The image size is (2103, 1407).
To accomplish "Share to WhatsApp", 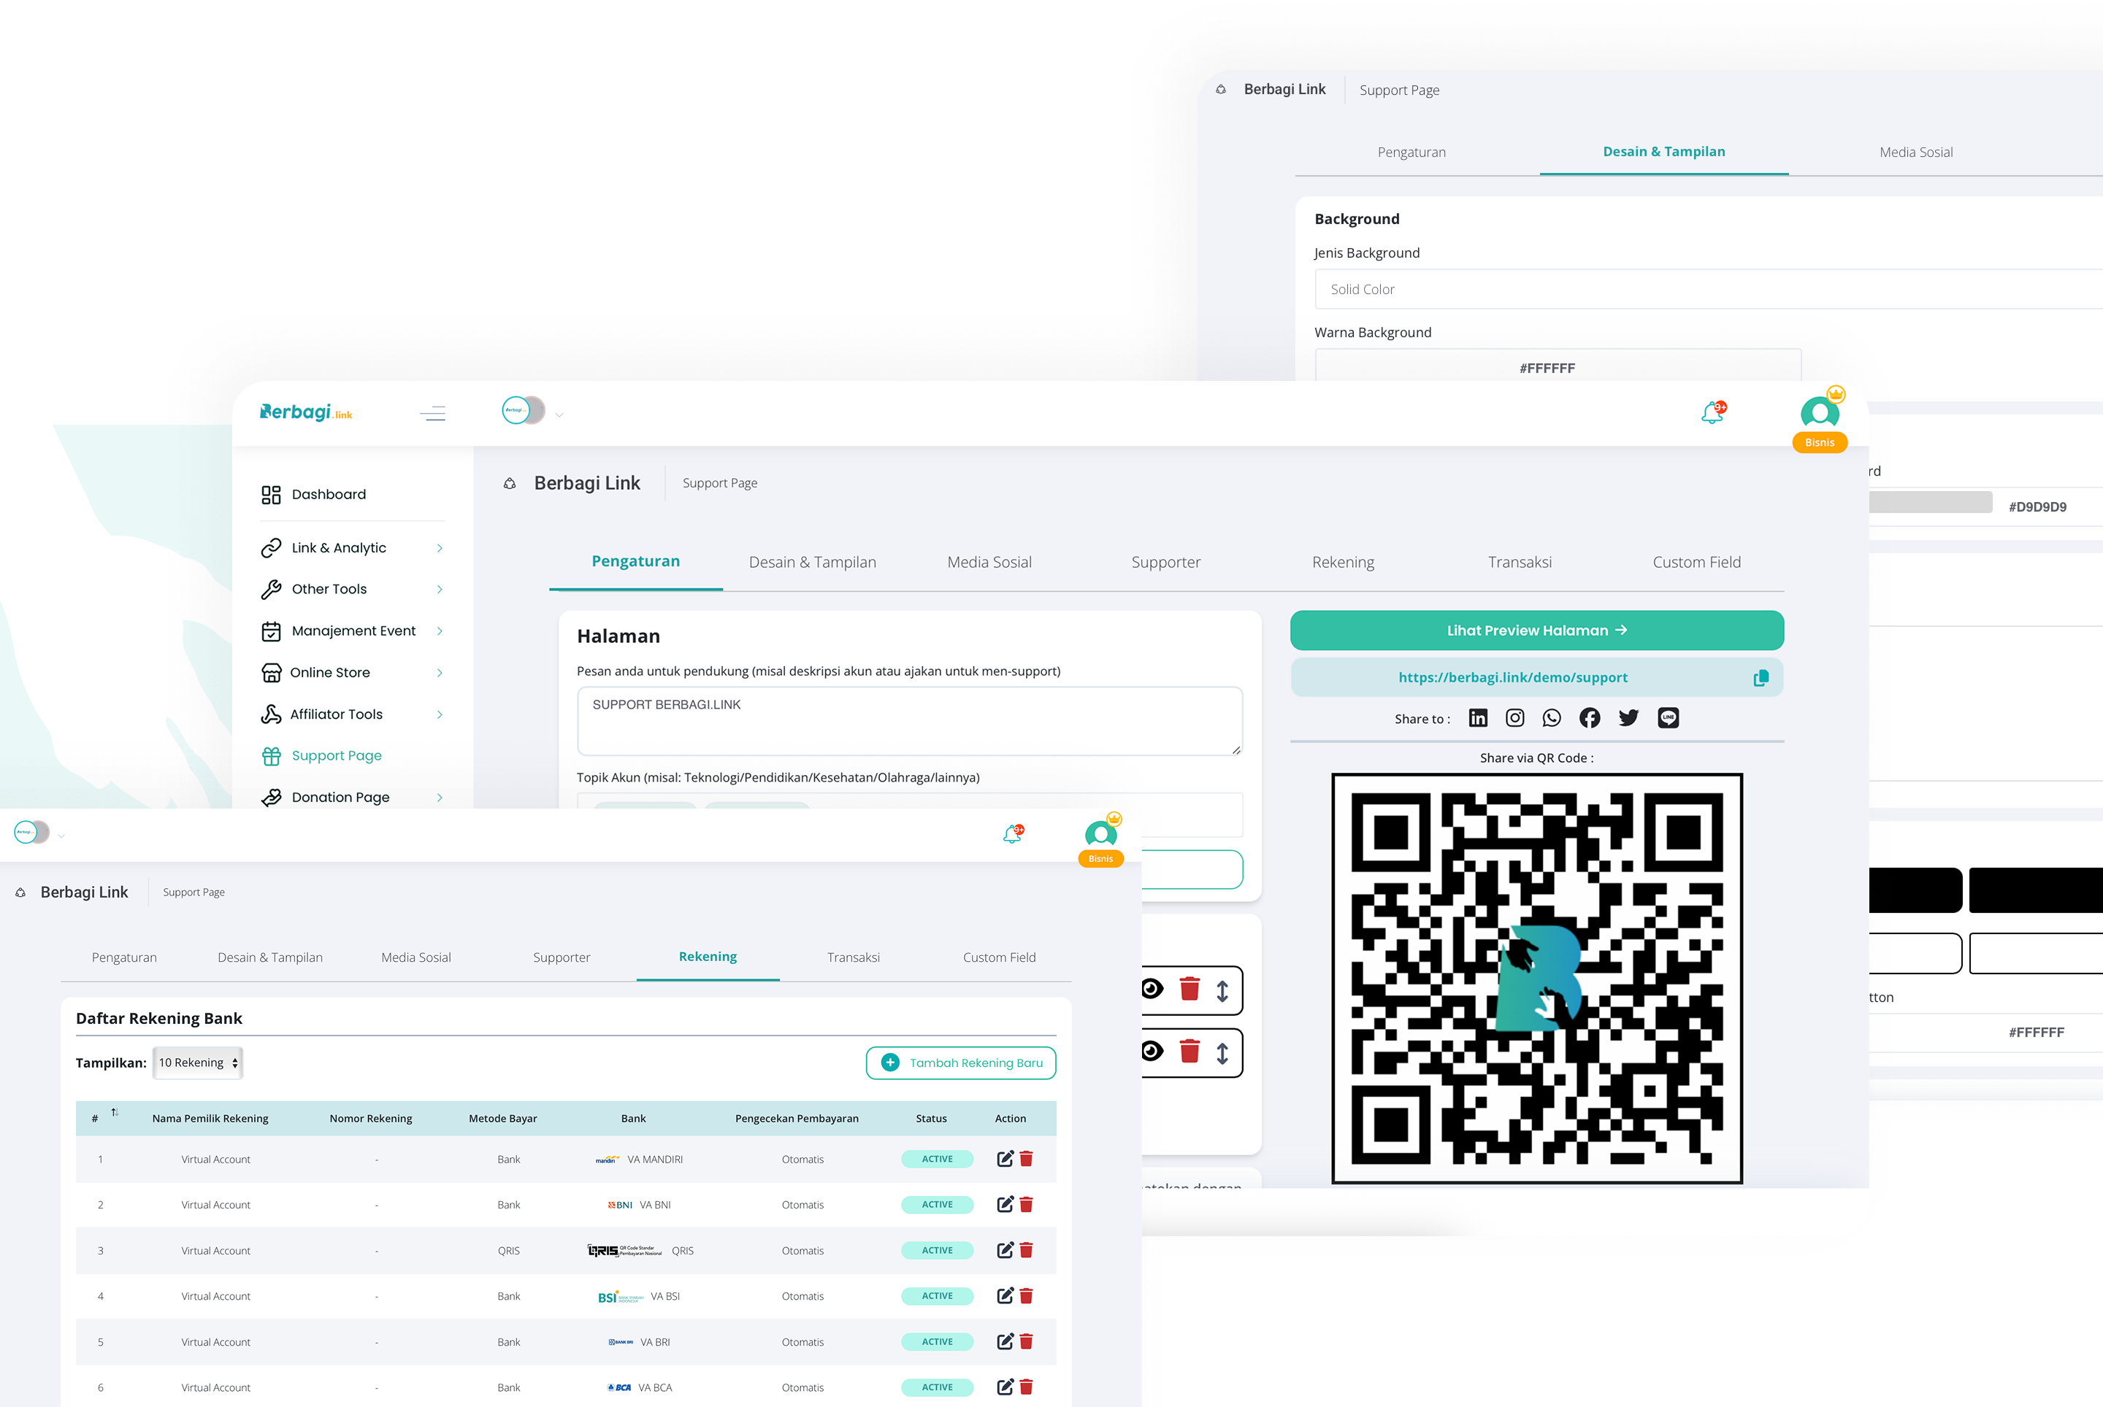I will pos(1552,718).
